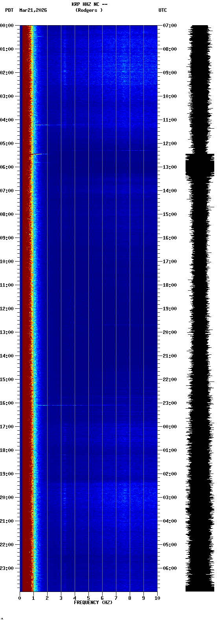Screen dimensions: 217x623
Task: Click the PDT "01:00" time label
Action: pos(7,49)
